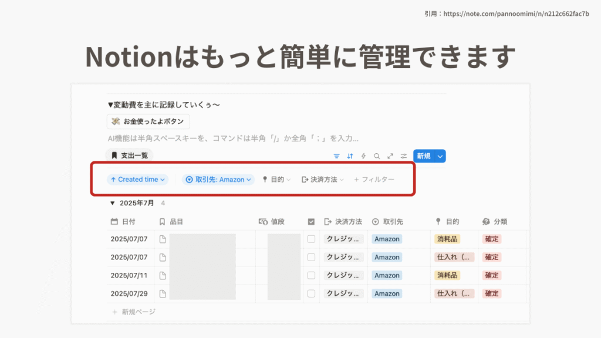The height and width of the screenshot is (338, 601).
Task: Tick the checkbox in first 2025/07/07 row
Action: [311, 239]
